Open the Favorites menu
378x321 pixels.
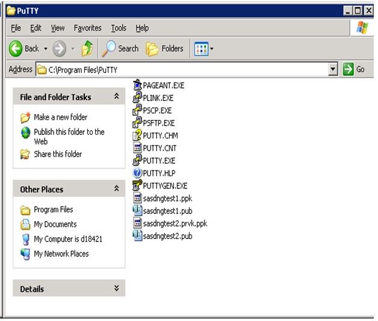coord(87,28)
